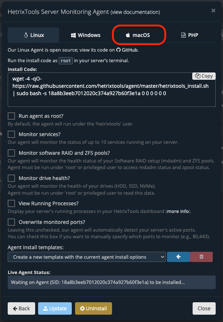Copy the install code
Image resolution: width=223 pixels, height=322 pixels.
click(x=204, y=76)
